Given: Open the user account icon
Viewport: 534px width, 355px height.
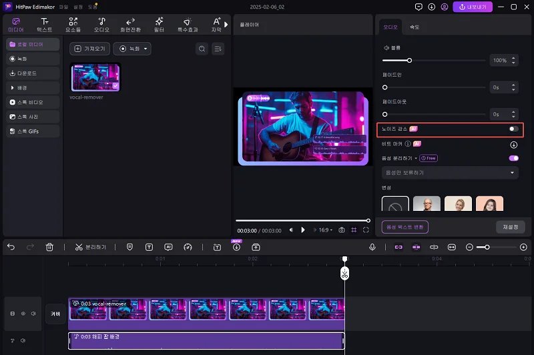Looking at the screenshot, I should tap(445, 7).
